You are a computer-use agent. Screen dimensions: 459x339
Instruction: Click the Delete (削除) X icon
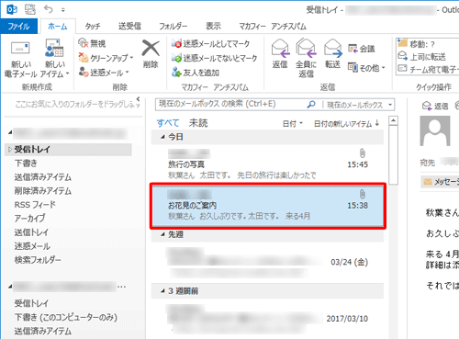[x=151, y=49]
